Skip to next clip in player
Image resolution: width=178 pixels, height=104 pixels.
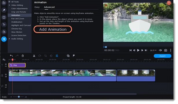pyautogui.click(x=146, y=50)
